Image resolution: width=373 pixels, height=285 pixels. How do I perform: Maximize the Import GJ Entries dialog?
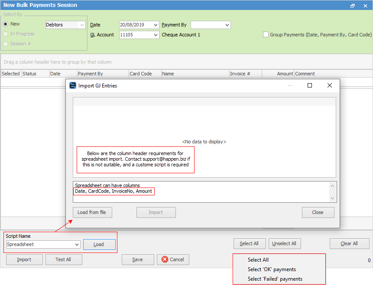click(310, 85)
